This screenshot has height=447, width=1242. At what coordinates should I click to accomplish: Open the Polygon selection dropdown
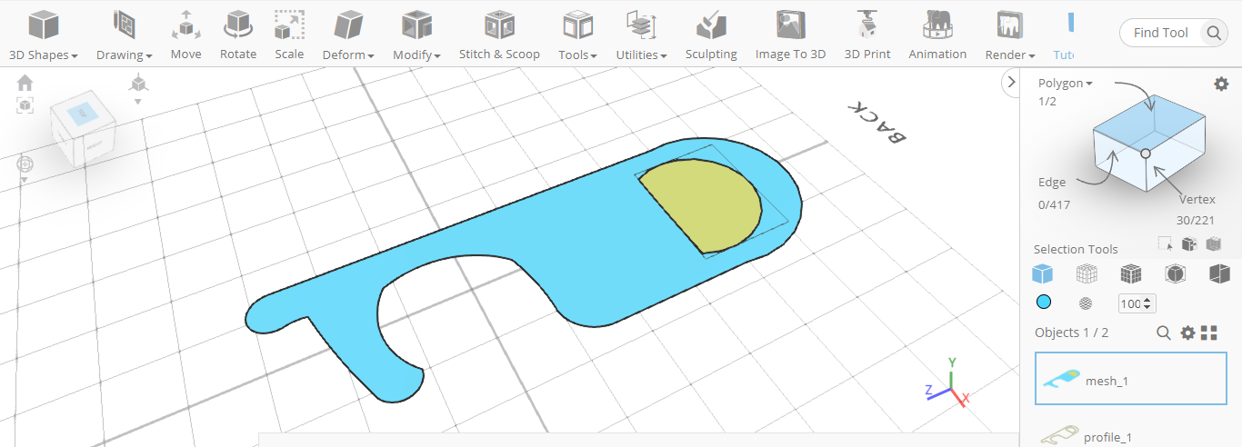pyautogui.click(x=1066, y=83)
